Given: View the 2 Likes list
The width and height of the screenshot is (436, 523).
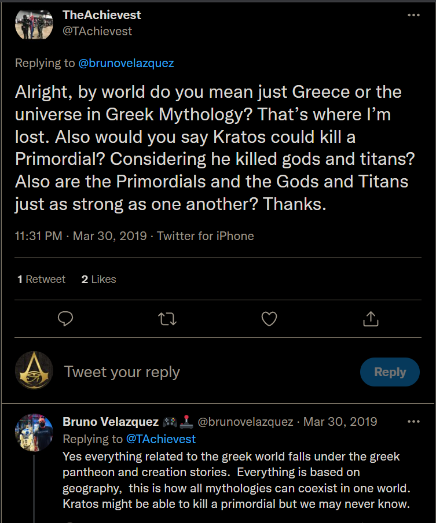Looking at the screenshot, I should pyautogui.click(x=99, y=279).
